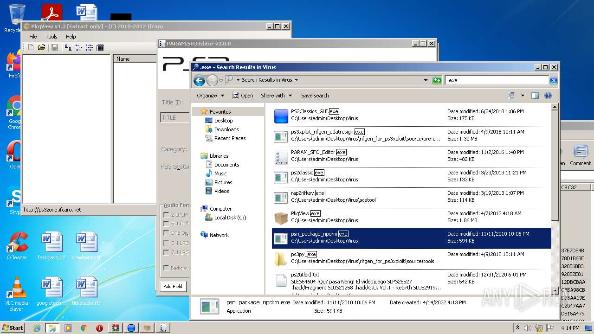The height and width of the screenshot is (334, 594).
Task: Expand the address bar history dropdown
Action: pos(426,80)
